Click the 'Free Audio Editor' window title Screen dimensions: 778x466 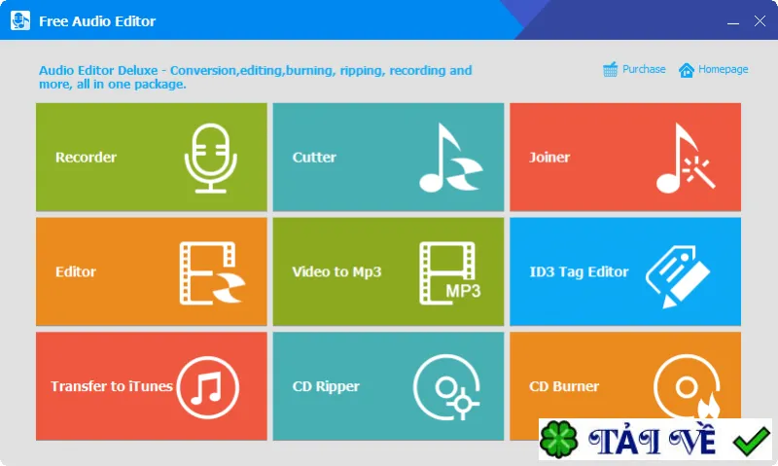[97, 21]
